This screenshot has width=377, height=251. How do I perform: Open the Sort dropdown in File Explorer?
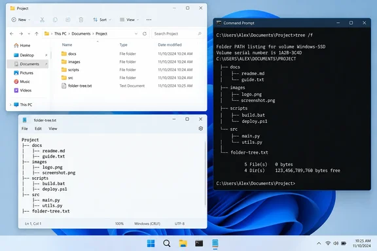click(102, 20)
